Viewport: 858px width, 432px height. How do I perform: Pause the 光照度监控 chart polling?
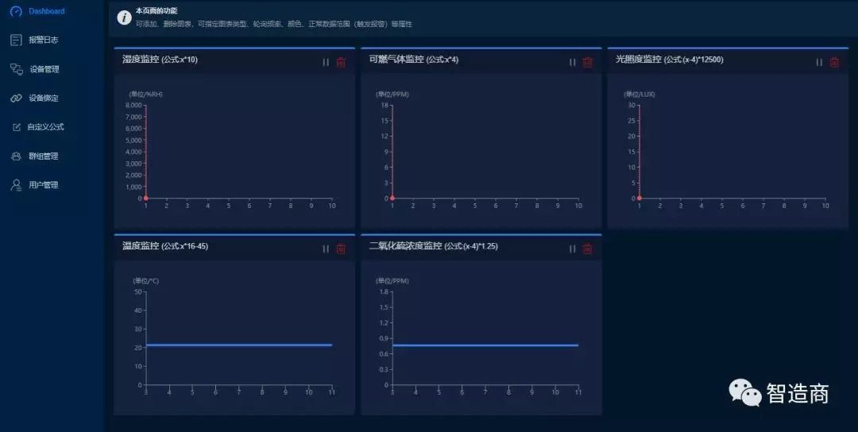coord(819,62)
